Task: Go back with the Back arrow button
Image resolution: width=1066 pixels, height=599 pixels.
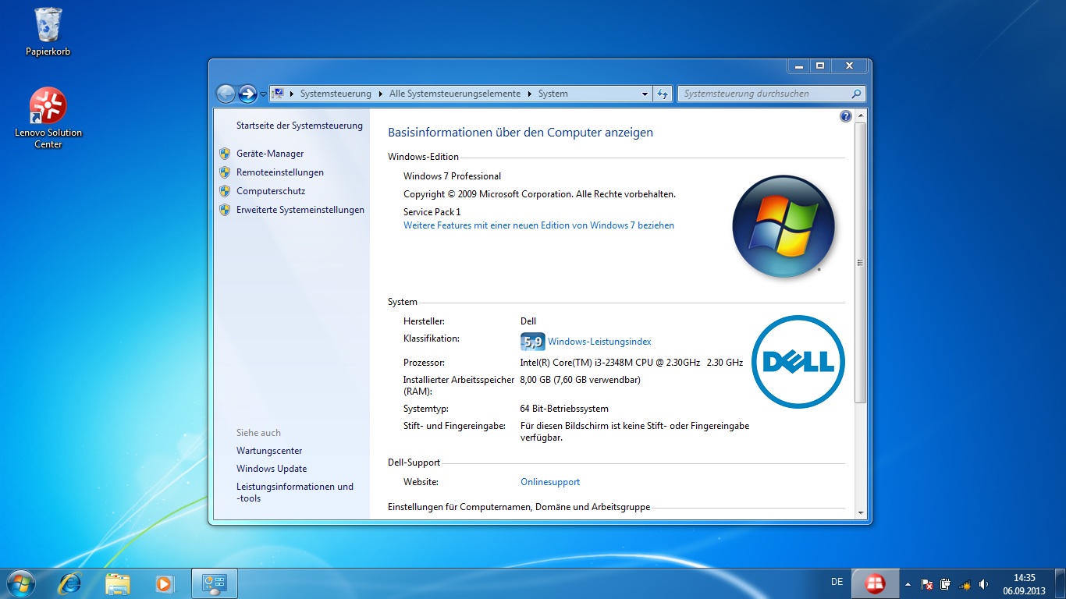Action: pyautogui.click(x=226, y=94)
